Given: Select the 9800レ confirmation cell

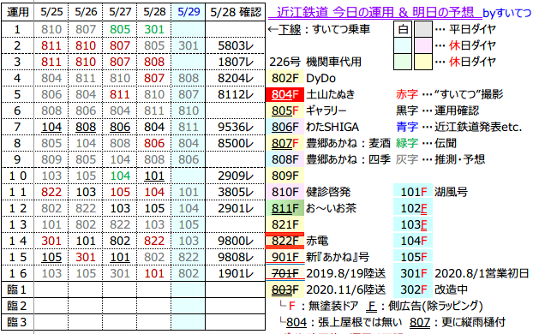Looking at the screenshot, I should (236, 241).
